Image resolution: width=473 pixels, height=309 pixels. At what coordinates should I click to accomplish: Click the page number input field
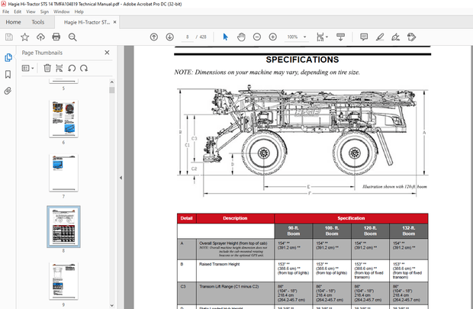click(x=188, y=37)
